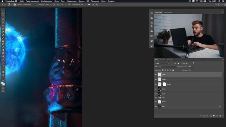
Task: Filter layers by shape layer icon
Action: (x=184, y=64)
